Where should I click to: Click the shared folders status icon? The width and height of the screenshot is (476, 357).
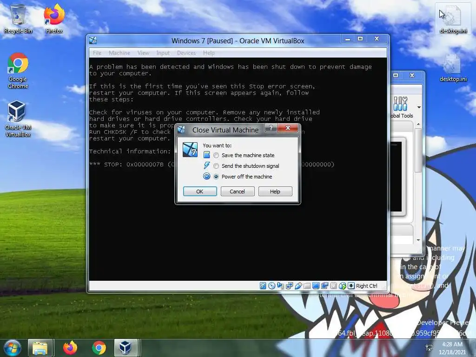[x=307, y=286]
